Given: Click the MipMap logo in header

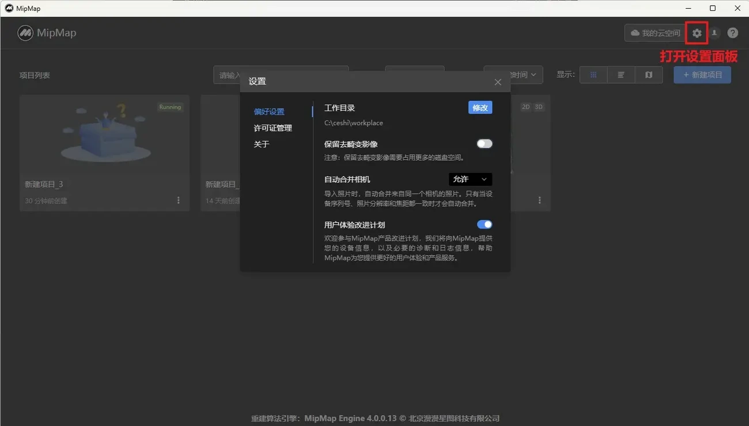Looking at the screenshot, I should click(x=47, y=33).
